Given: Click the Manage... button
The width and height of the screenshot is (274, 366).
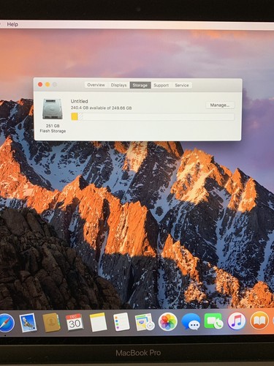Looking at the screenshot, I should (220, 105).
